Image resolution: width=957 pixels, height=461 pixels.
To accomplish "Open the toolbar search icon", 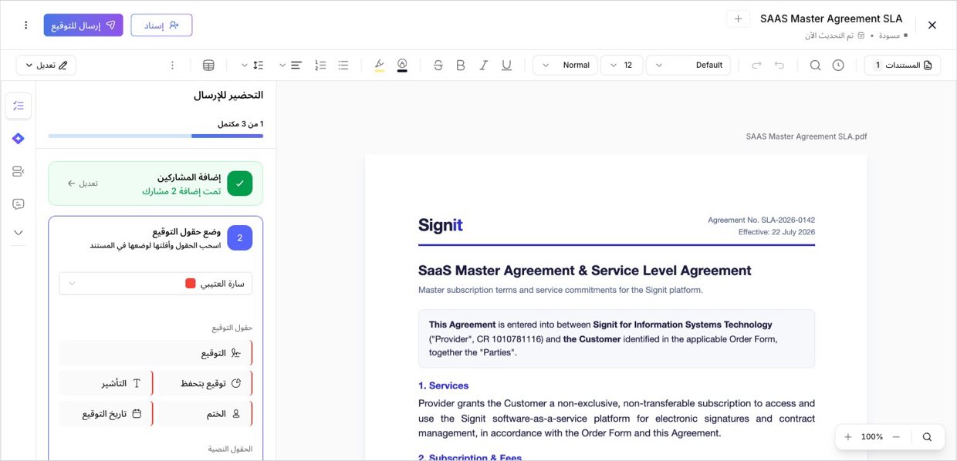I will point(815,66).
